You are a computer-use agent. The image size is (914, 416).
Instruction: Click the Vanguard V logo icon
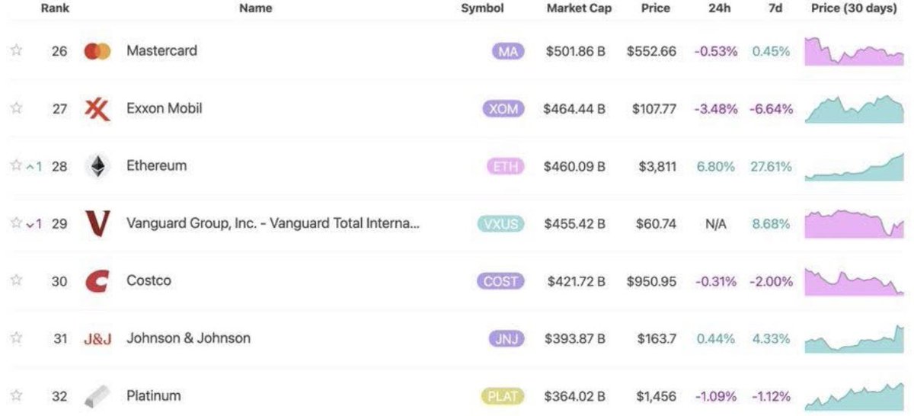click(x=97, y=223)
